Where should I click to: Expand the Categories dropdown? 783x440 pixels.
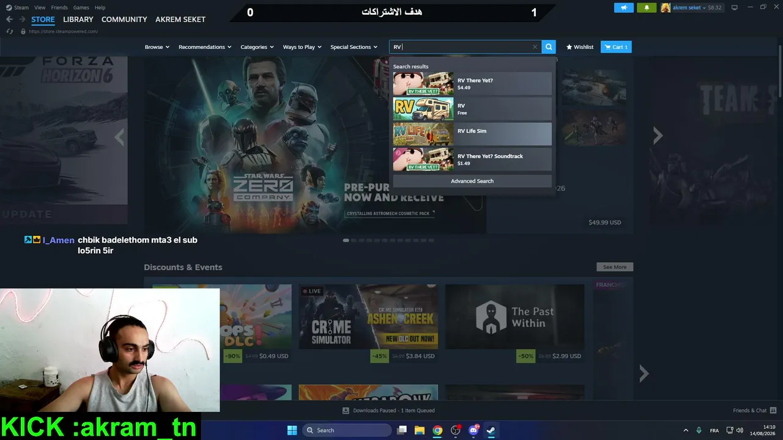coord(257,47)
